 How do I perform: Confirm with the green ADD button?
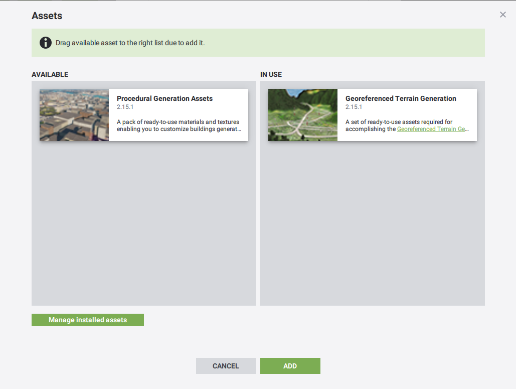tap(290, 366)
